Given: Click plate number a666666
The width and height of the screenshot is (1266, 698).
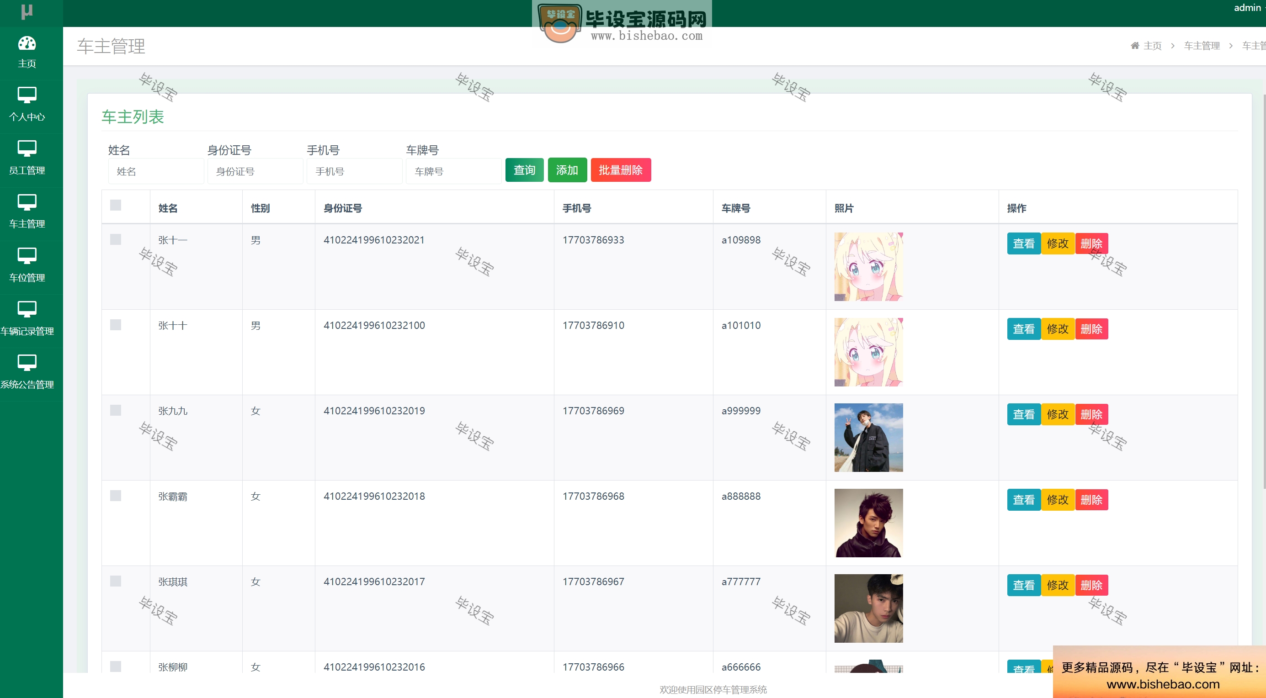Looking at the screenshot, I should pos(740,667).
